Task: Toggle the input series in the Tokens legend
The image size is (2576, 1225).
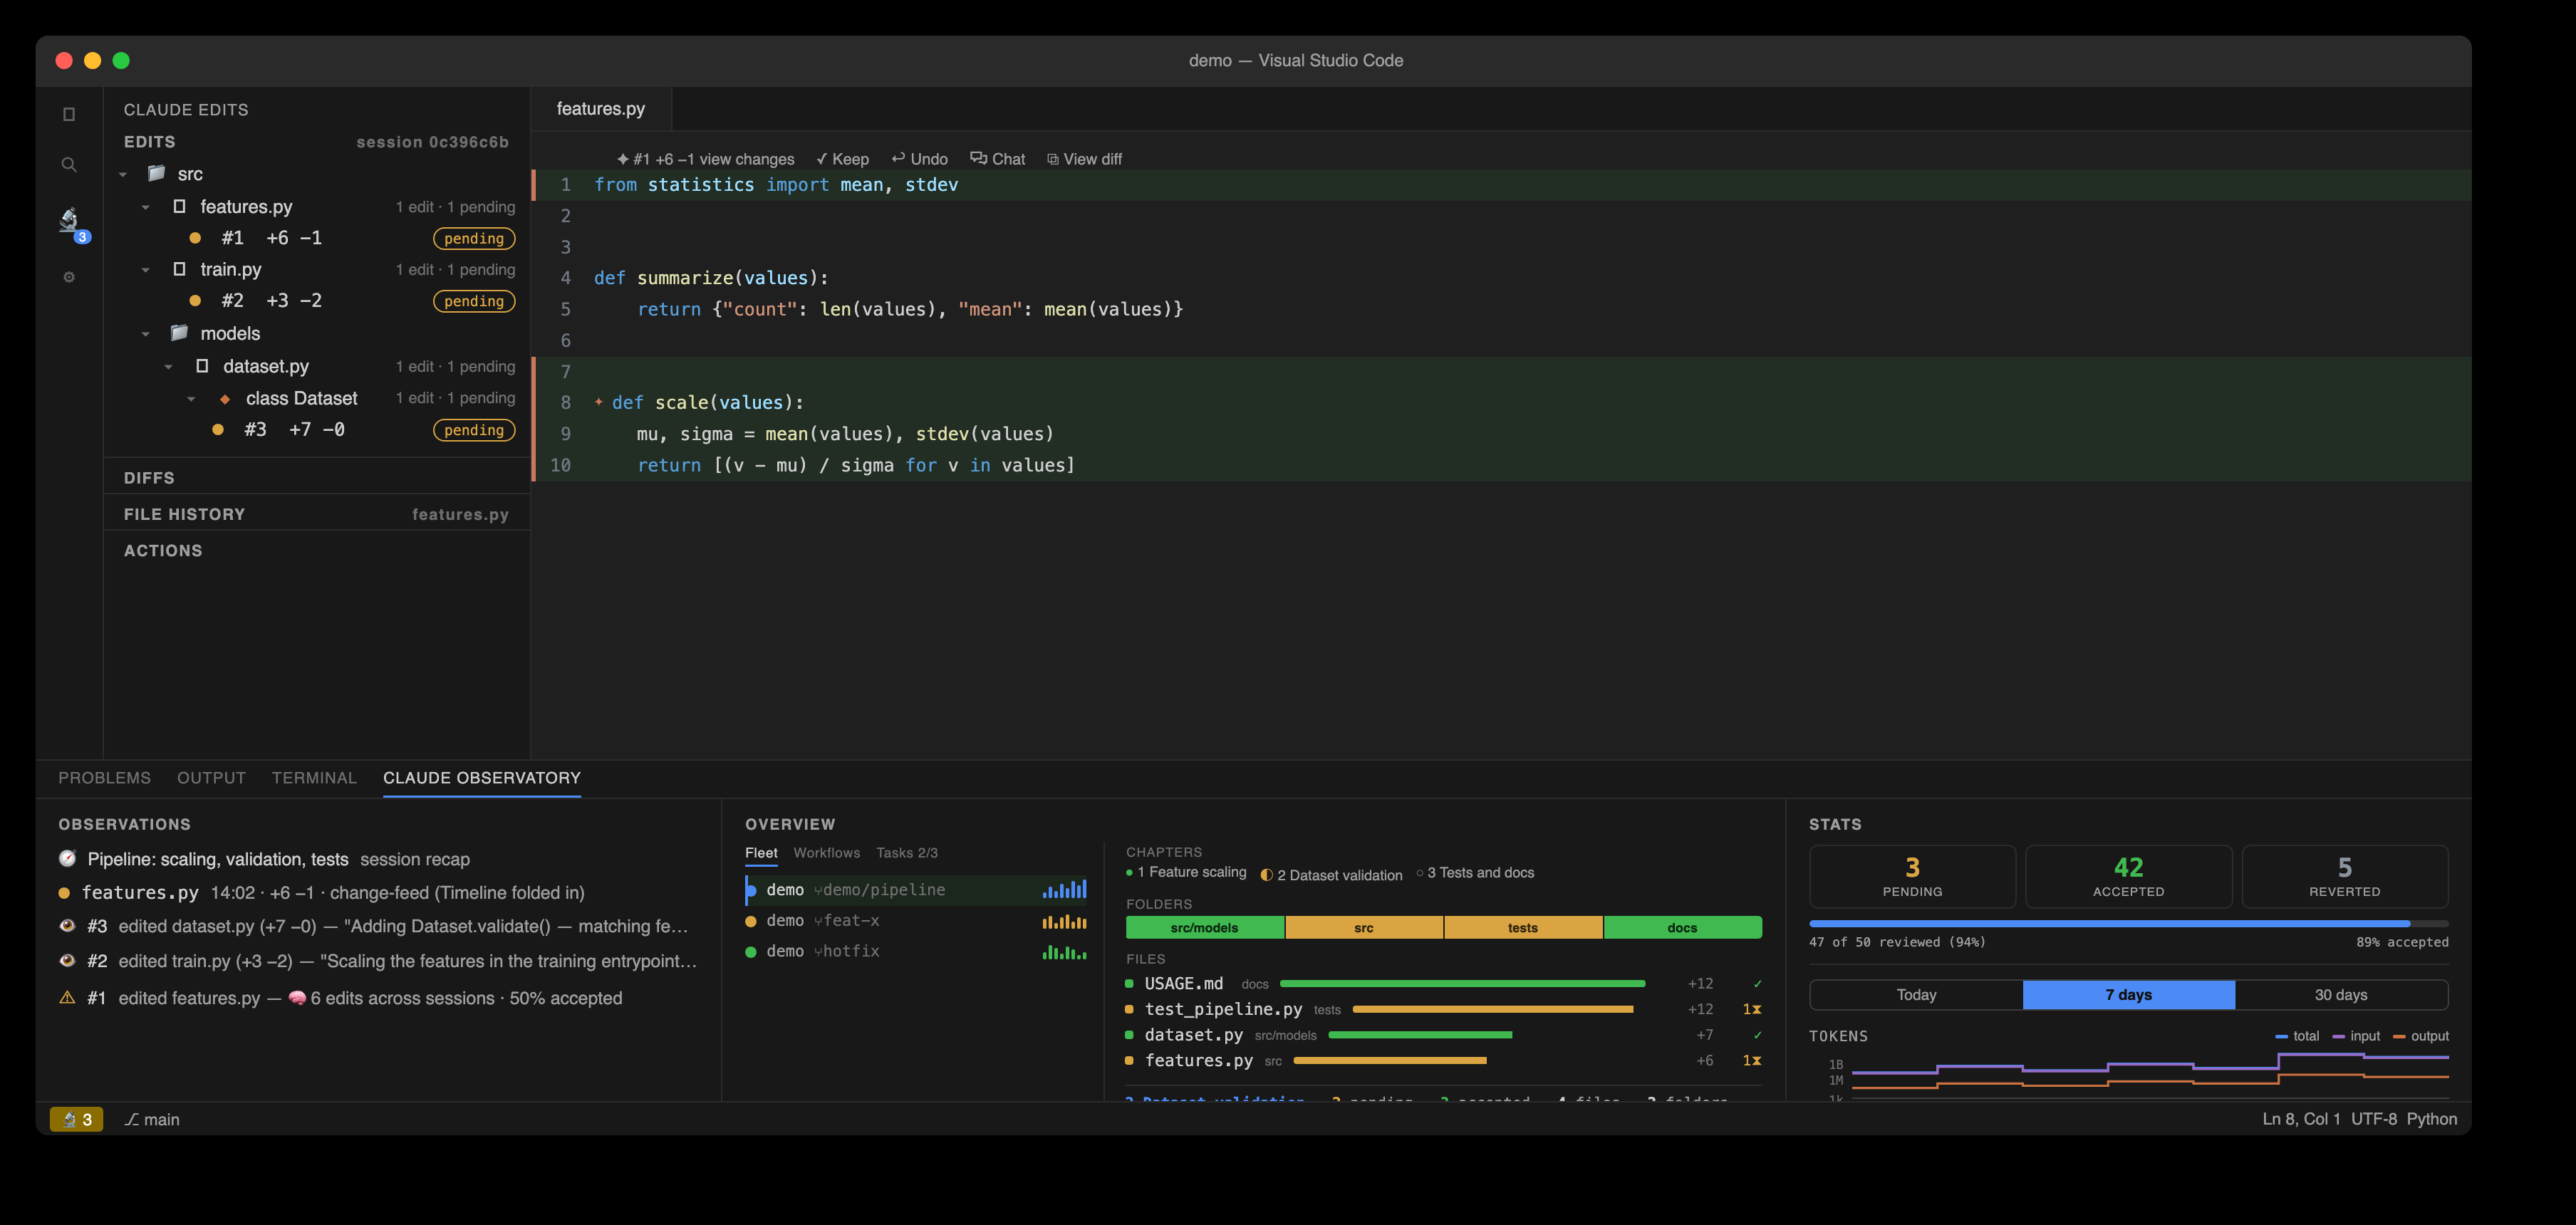Action: tap(2356, 1036)
